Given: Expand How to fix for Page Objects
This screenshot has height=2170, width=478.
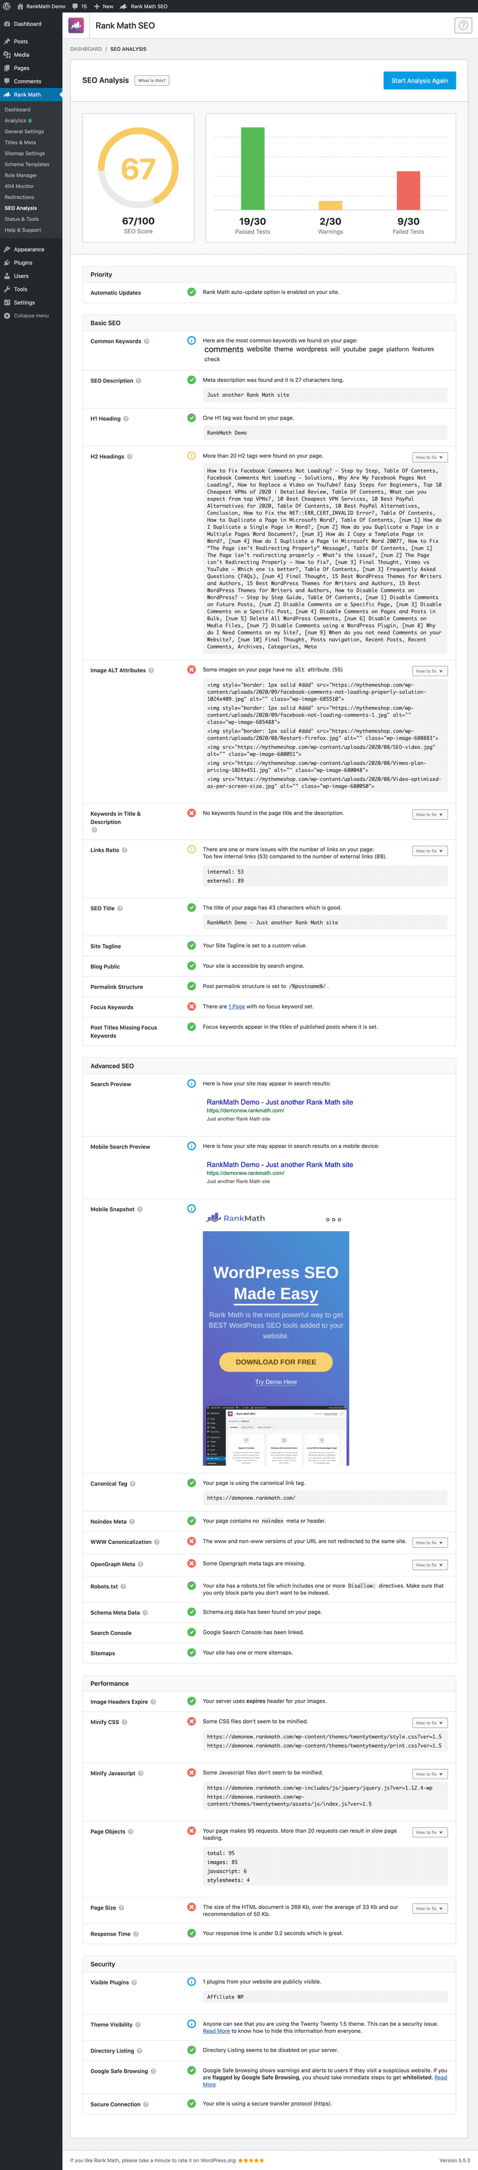Looking at the screenshot, I should 430,1832.
